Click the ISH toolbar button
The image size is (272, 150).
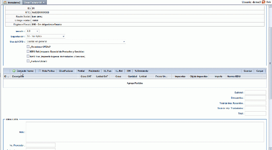click(129, 71)
